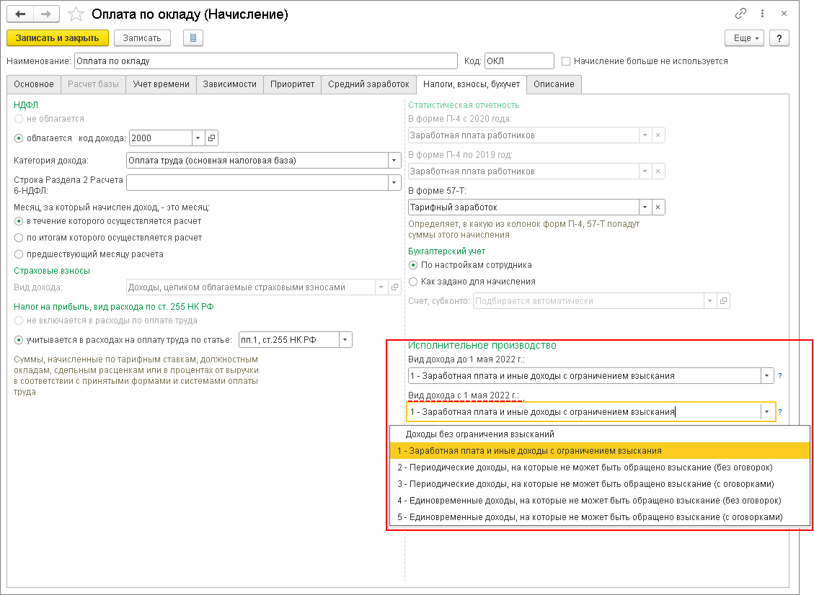Close the form window with X

(x=784, y=14)
